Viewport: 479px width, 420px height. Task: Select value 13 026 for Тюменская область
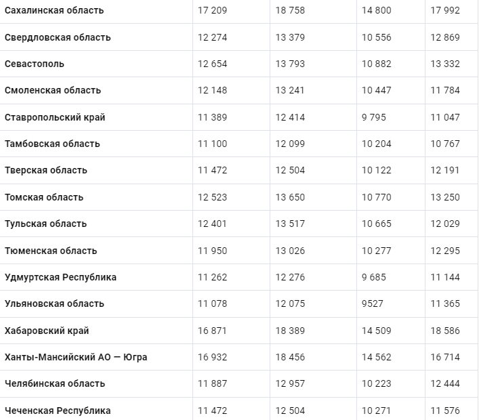point(290,251)
